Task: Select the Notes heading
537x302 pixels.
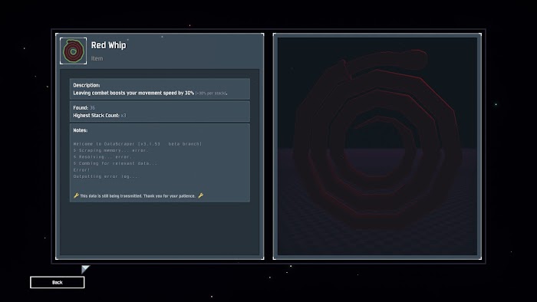Action: click(80, 130)
